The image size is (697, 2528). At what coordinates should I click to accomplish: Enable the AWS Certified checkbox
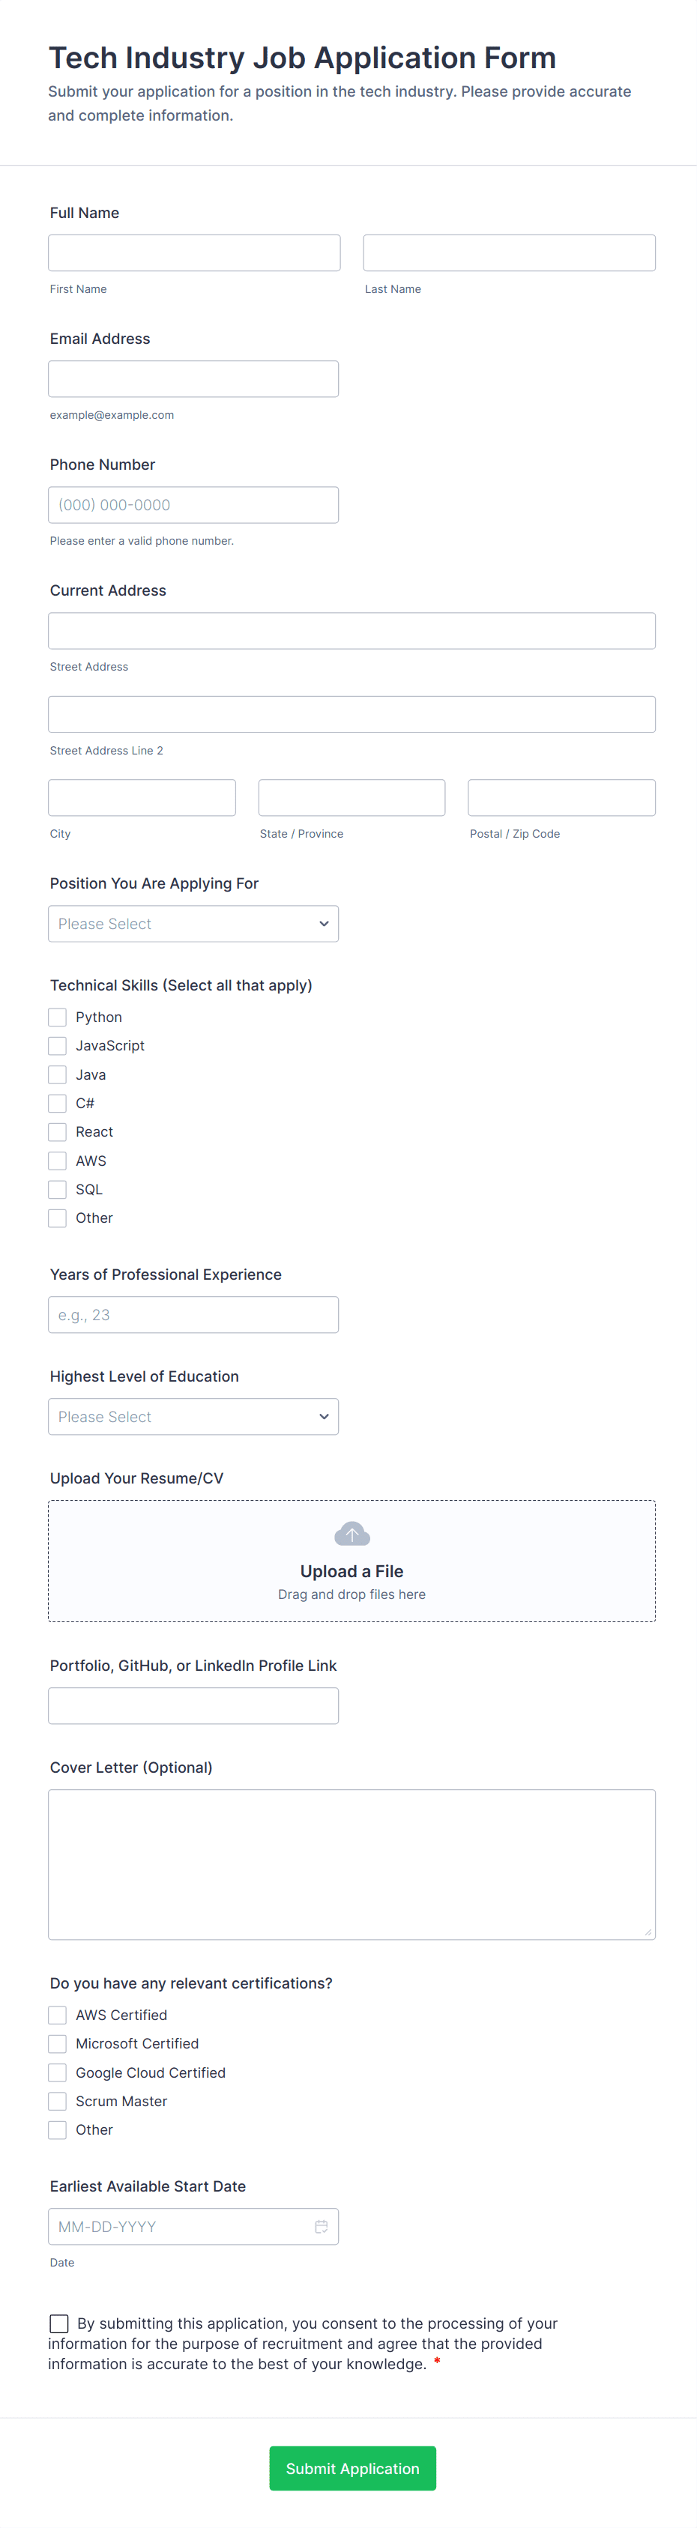click(58, 2015)
